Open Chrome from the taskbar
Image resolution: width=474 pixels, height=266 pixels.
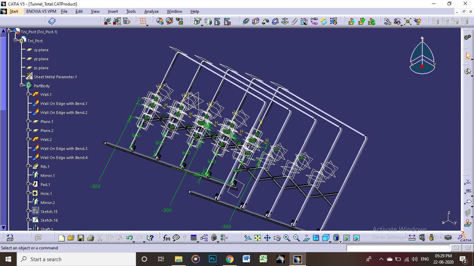(x=229, y=259)
